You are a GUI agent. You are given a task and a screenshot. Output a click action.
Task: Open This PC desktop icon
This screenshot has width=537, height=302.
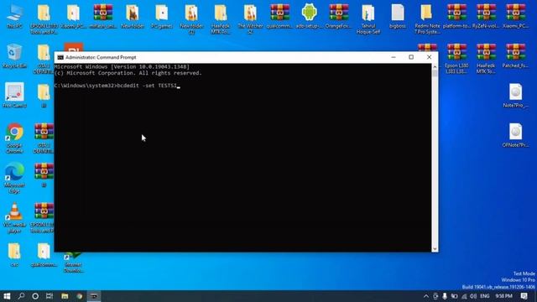click(x=14, y=16)
